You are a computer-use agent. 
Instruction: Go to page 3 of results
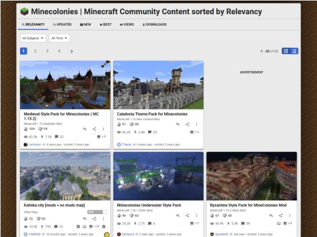coord(47,51)
